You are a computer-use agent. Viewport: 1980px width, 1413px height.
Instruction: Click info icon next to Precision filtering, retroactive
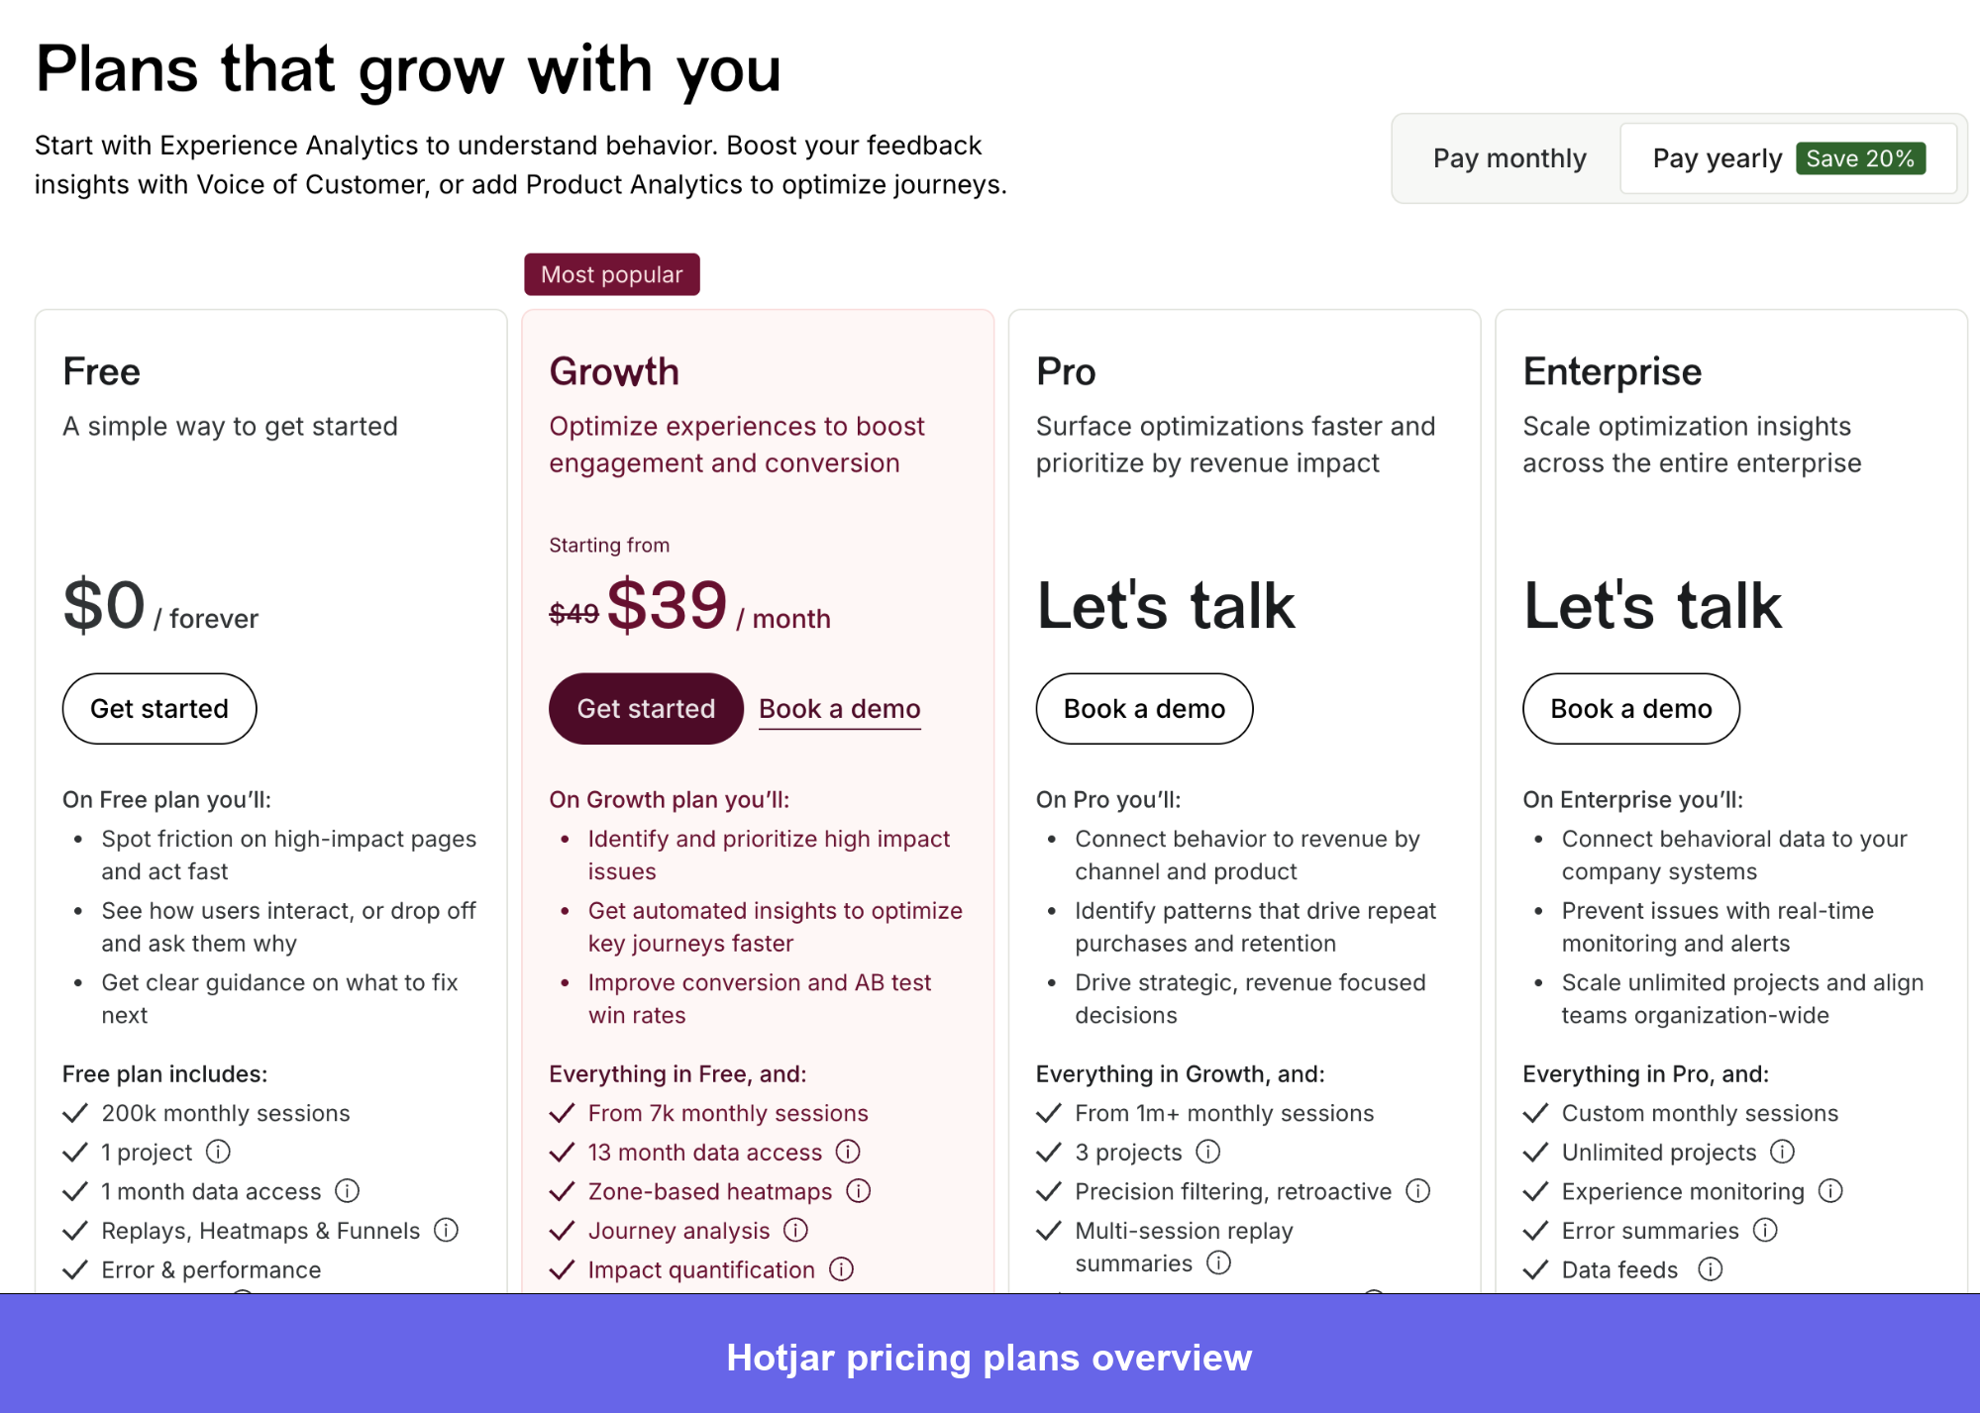point(1420,1191)
